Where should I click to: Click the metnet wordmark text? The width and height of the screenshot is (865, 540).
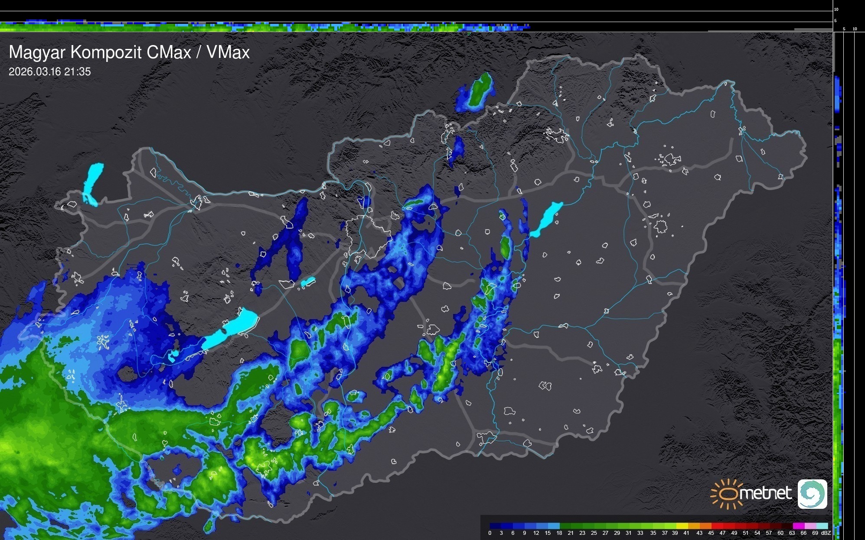[765, 494]
